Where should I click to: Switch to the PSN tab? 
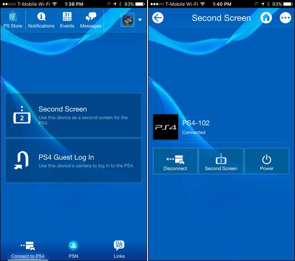(74, 249)
